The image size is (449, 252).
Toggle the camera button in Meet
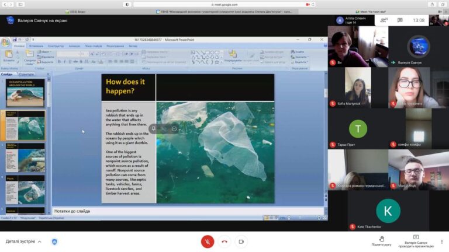point(241,242)
